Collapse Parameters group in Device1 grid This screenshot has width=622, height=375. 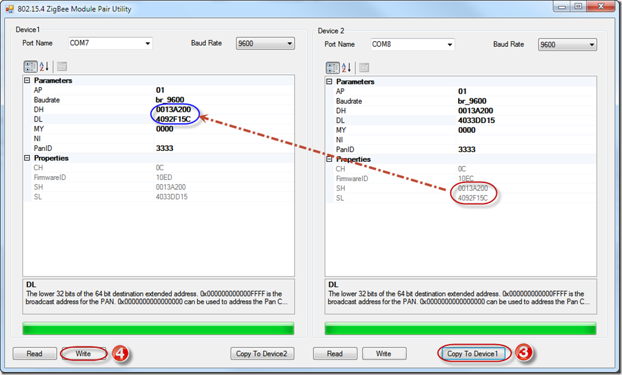pos(27,80)
